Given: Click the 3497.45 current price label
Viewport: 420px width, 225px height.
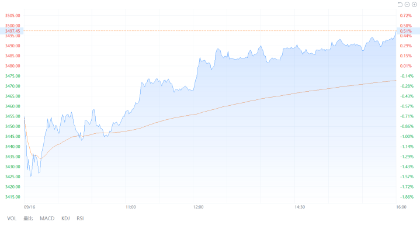Looking at the screenshot, I should pos(12,31).
